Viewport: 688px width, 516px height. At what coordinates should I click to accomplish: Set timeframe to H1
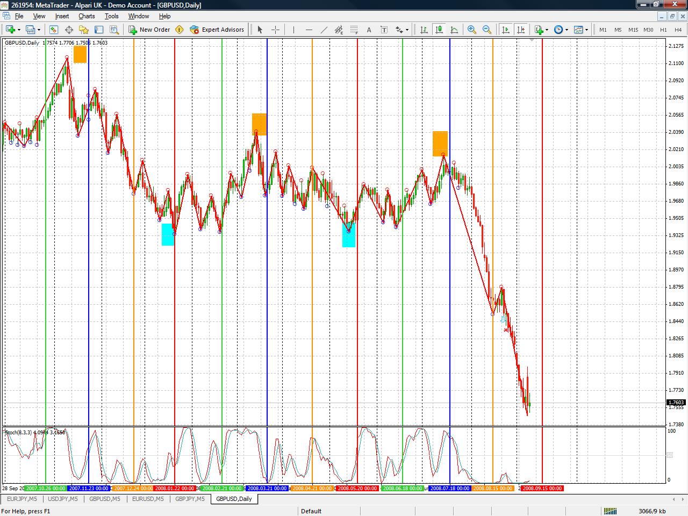pyautogui.click(x=663, y=30)
